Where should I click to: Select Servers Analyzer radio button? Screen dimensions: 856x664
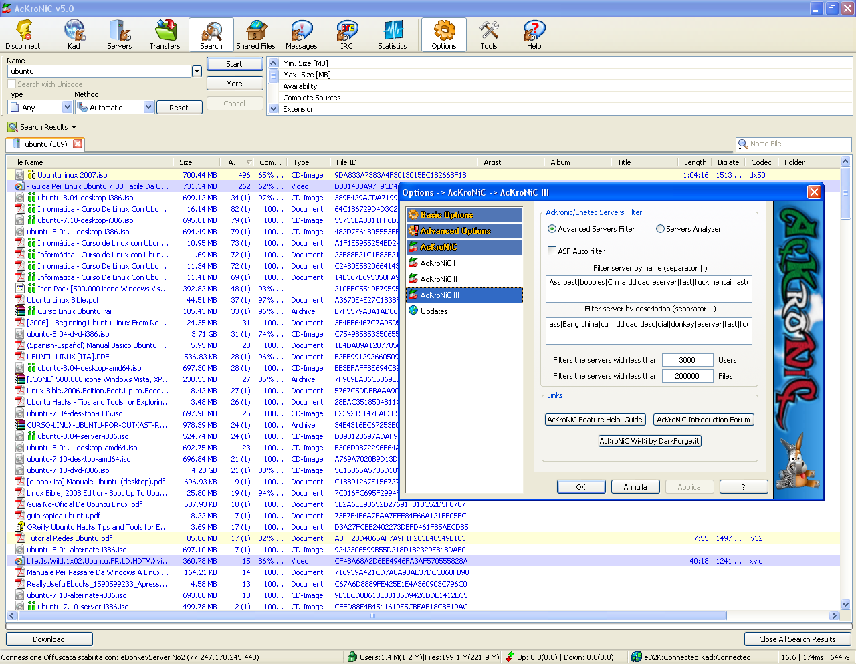point(660,229)
